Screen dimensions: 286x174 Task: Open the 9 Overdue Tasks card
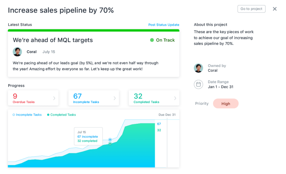33,98
